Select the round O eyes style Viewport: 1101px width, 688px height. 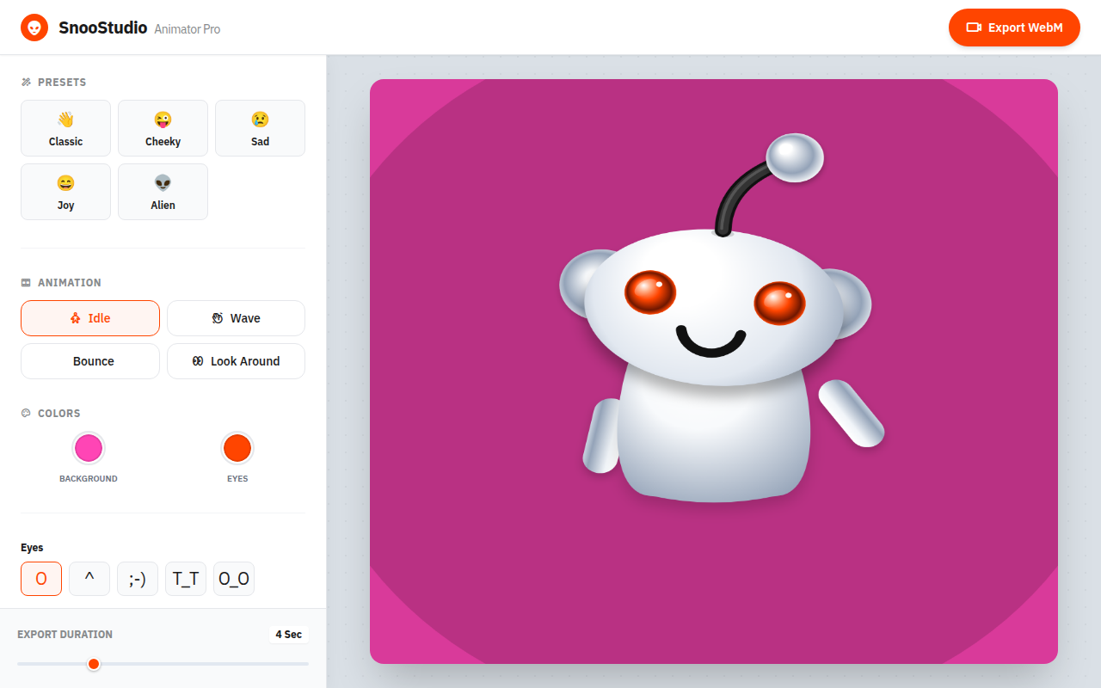41,579
